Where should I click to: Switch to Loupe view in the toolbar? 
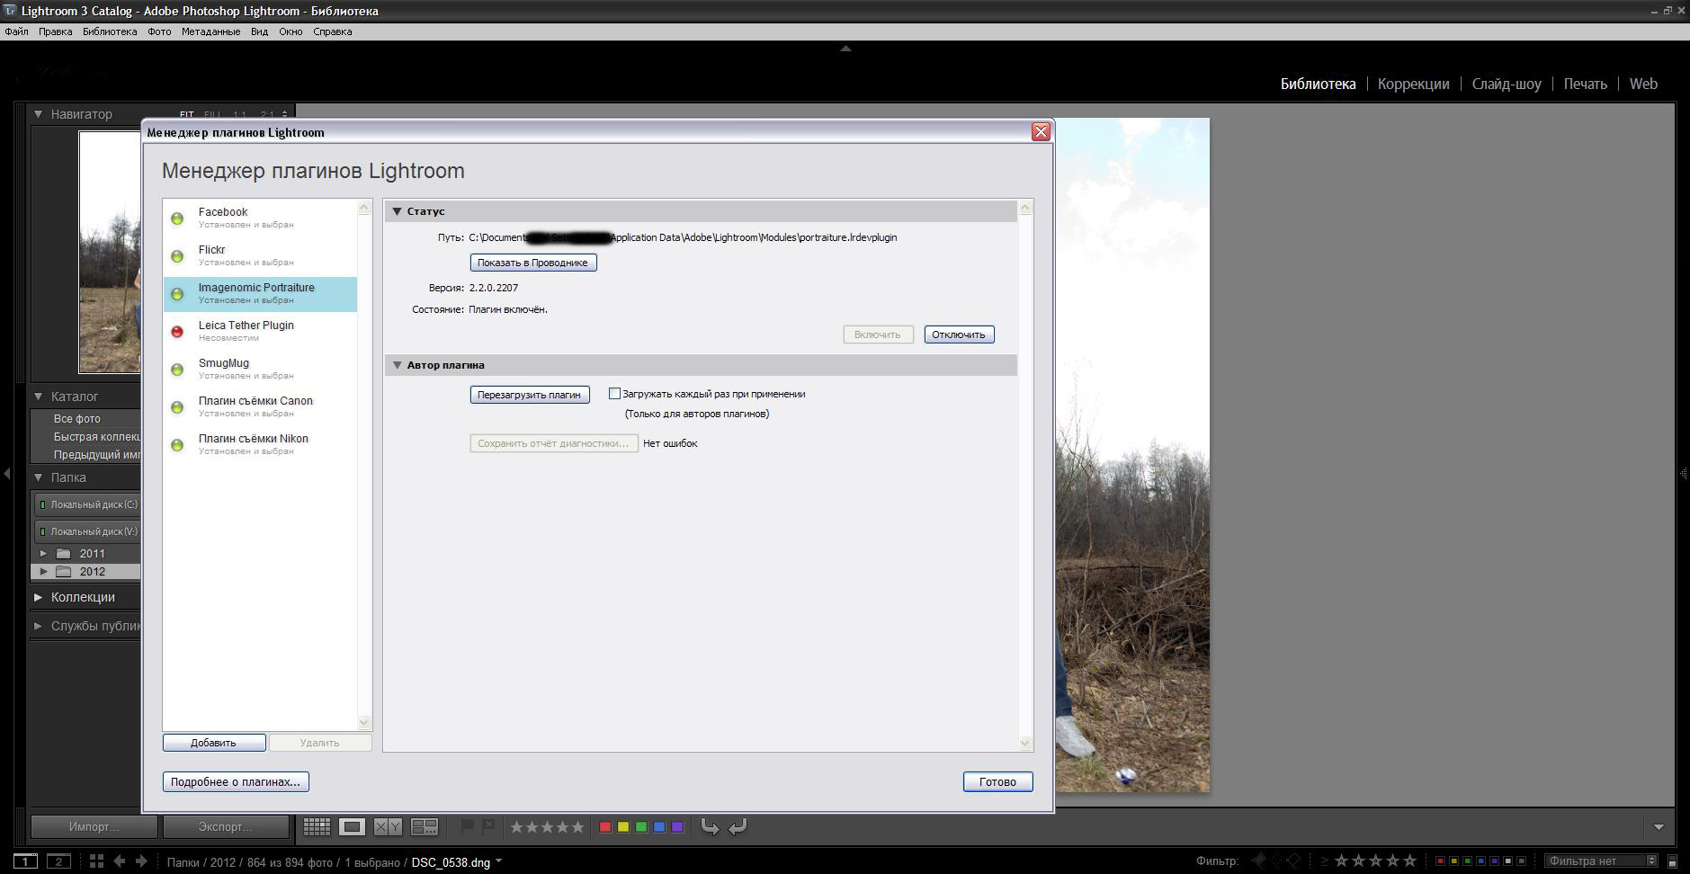pos(352,826)
